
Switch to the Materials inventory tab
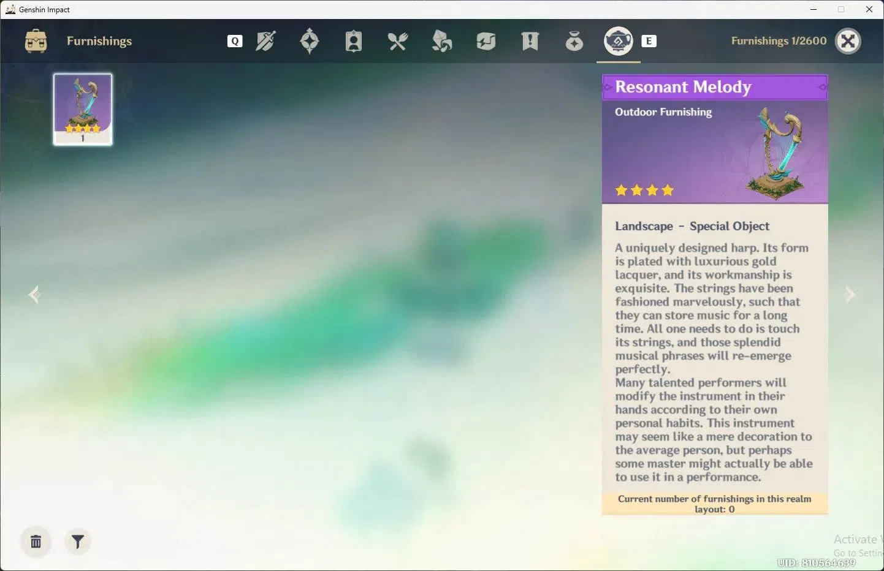point(442,41)
